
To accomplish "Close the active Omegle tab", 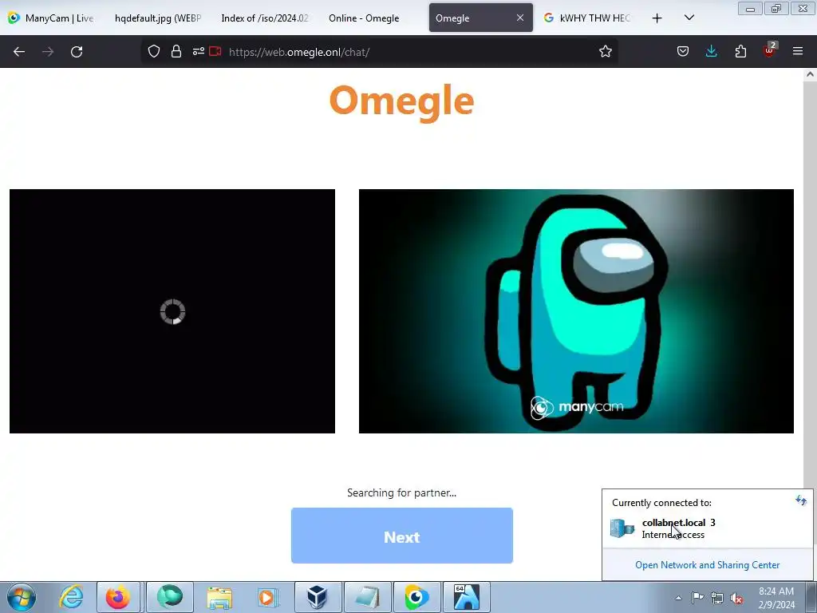I will point(520,18).
